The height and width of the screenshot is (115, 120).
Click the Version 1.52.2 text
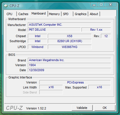coord(36,108)
